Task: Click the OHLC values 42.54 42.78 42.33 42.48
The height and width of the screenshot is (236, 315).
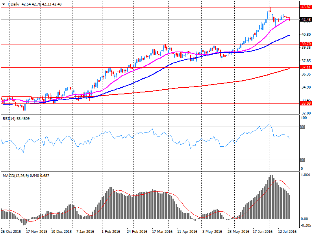Action: 41,4
